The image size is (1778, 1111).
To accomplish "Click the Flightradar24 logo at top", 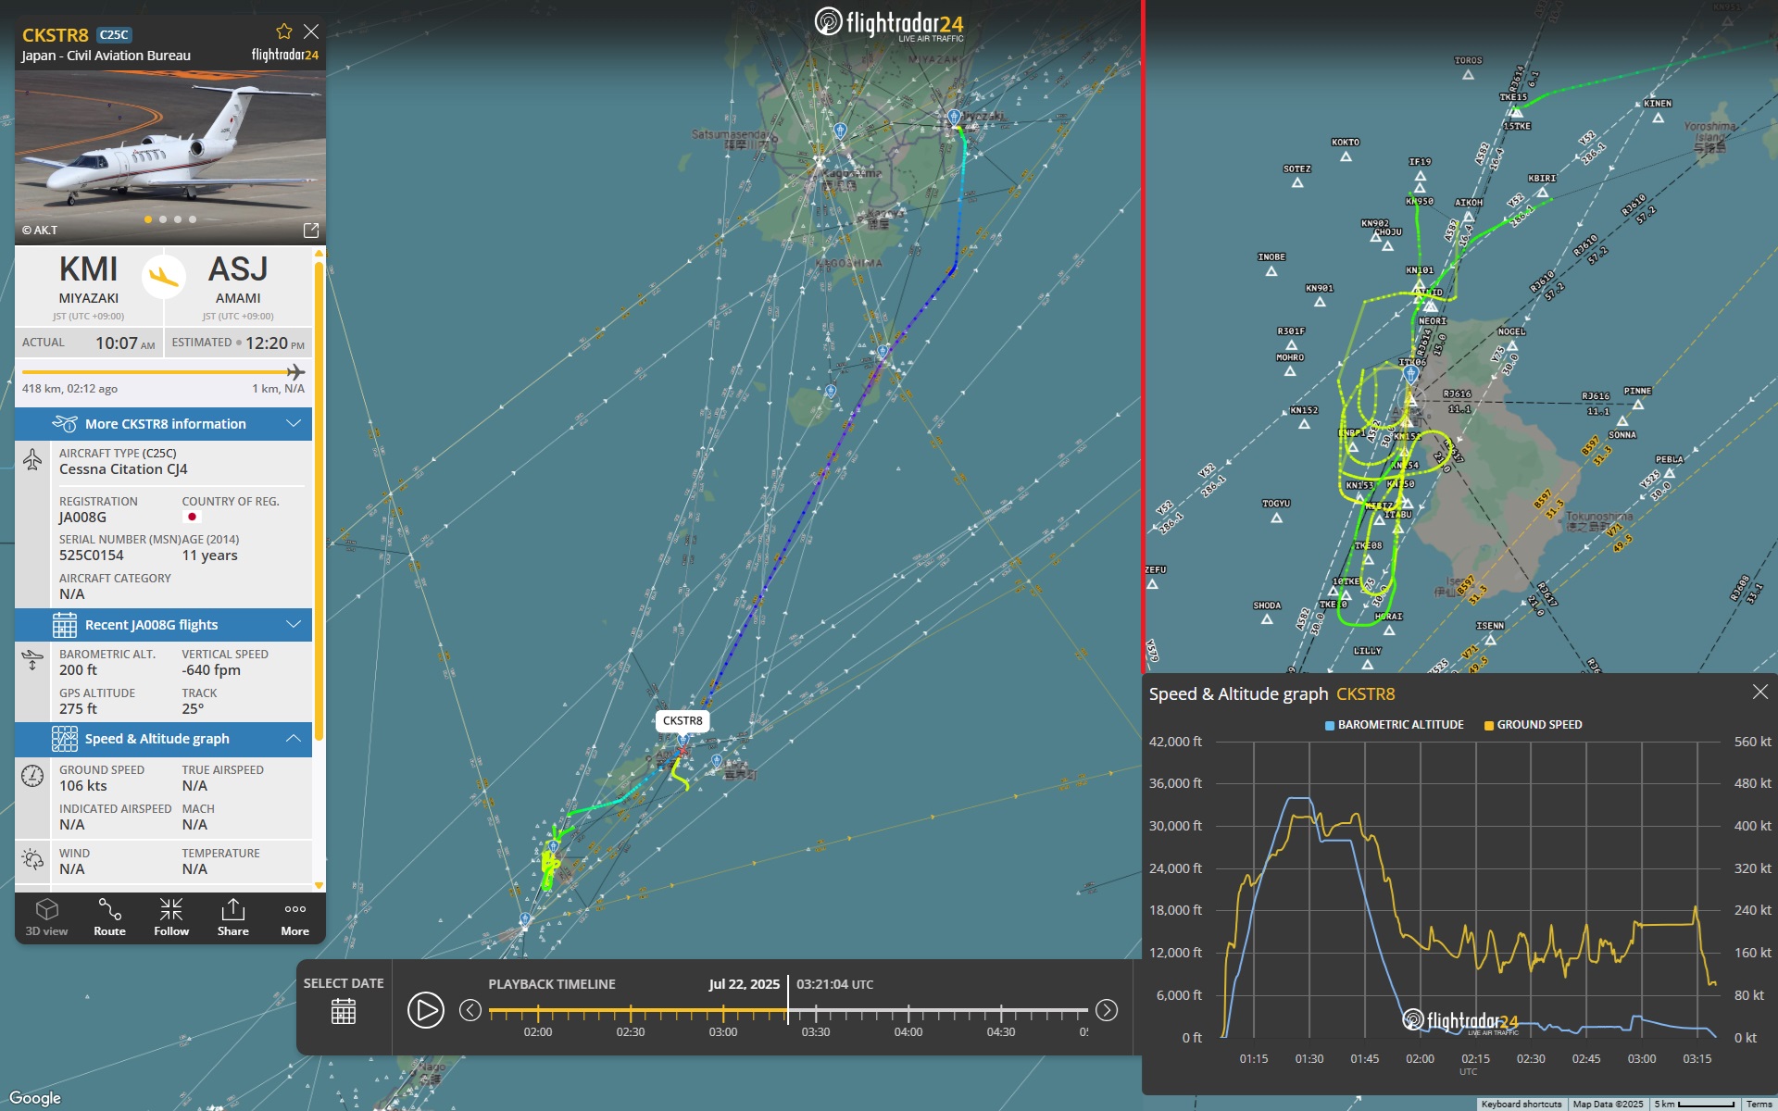I will click(x=889, y=23).
